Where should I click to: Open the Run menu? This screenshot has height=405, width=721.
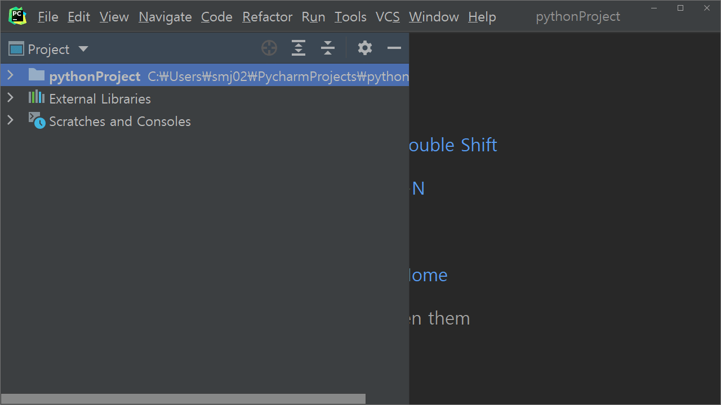click(313, 17)
